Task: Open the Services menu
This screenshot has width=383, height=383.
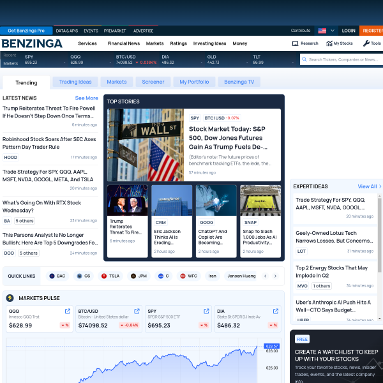Action: click(87, 43)
